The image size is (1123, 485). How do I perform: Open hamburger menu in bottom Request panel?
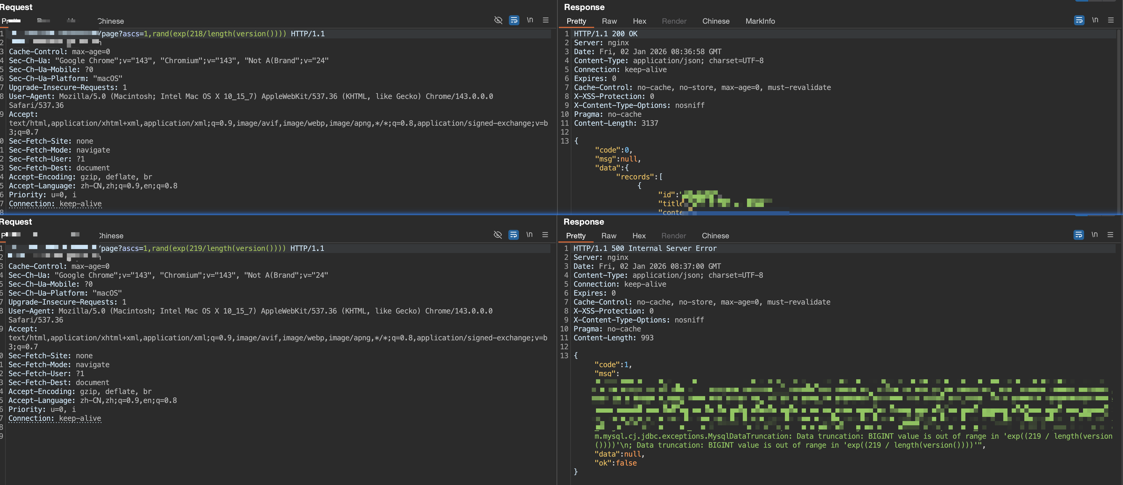(x=545, y=235)
